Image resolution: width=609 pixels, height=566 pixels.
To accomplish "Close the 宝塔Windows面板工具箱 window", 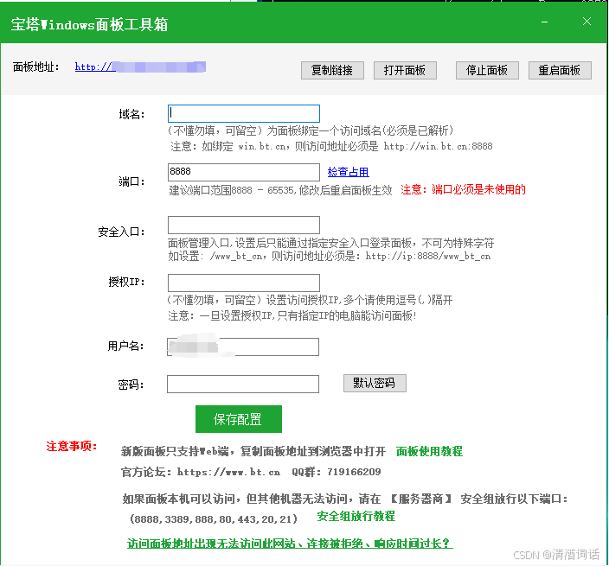I will click(x=587, y=22).
